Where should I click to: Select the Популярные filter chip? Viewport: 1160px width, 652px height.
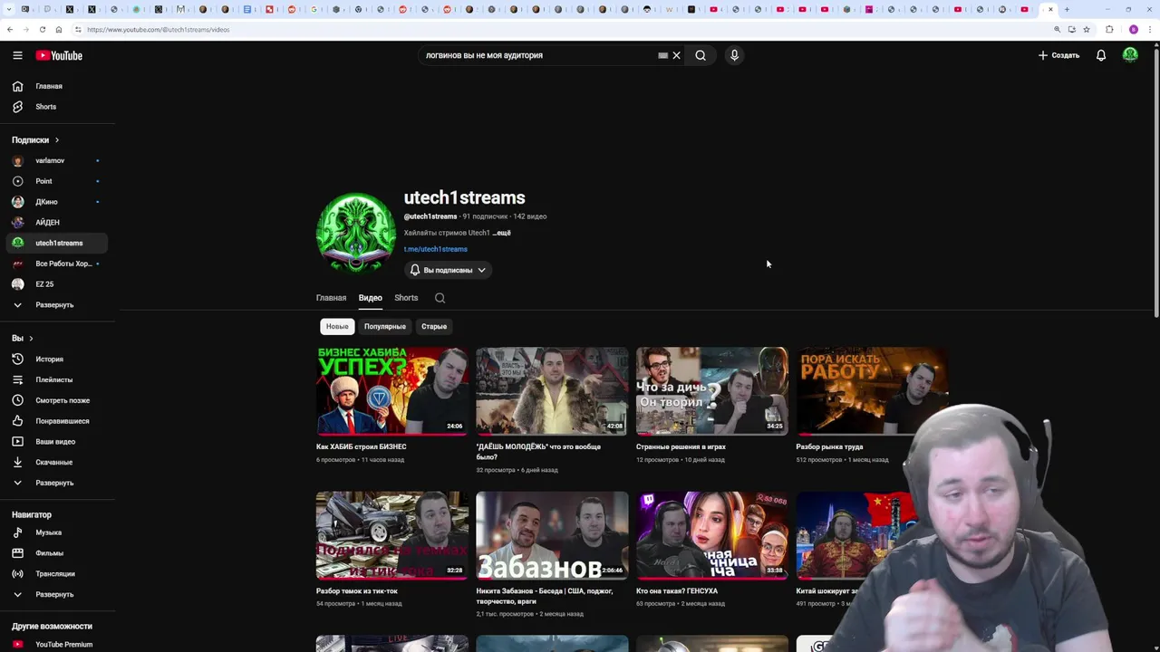[385, 326]
